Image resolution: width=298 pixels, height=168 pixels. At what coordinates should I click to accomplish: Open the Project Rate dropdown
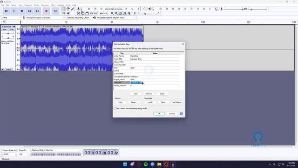coord(9,154)
